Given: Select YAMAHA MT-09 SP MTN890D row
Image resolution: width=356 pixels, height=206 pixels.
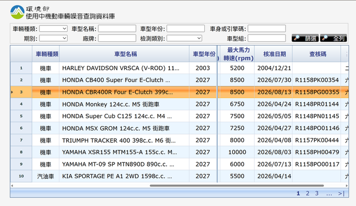Looking at the screenshot, I should (179, 164).
